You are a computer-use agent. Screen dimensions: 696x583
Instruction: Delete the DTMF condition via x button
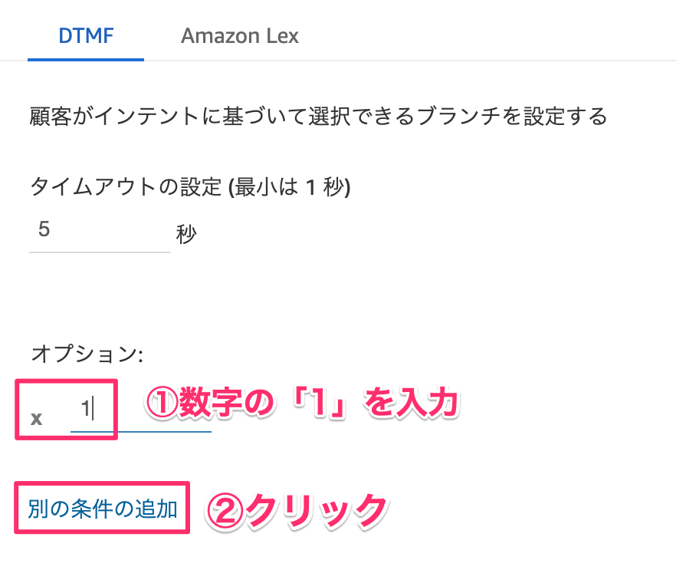pyautogui.click(x=36, y=419)
